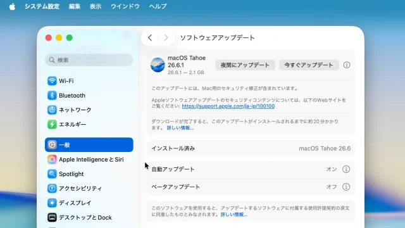Screen dimensions: 405x228
Task: Click 今すぐアップデート button
Action: tap(309, 65)
